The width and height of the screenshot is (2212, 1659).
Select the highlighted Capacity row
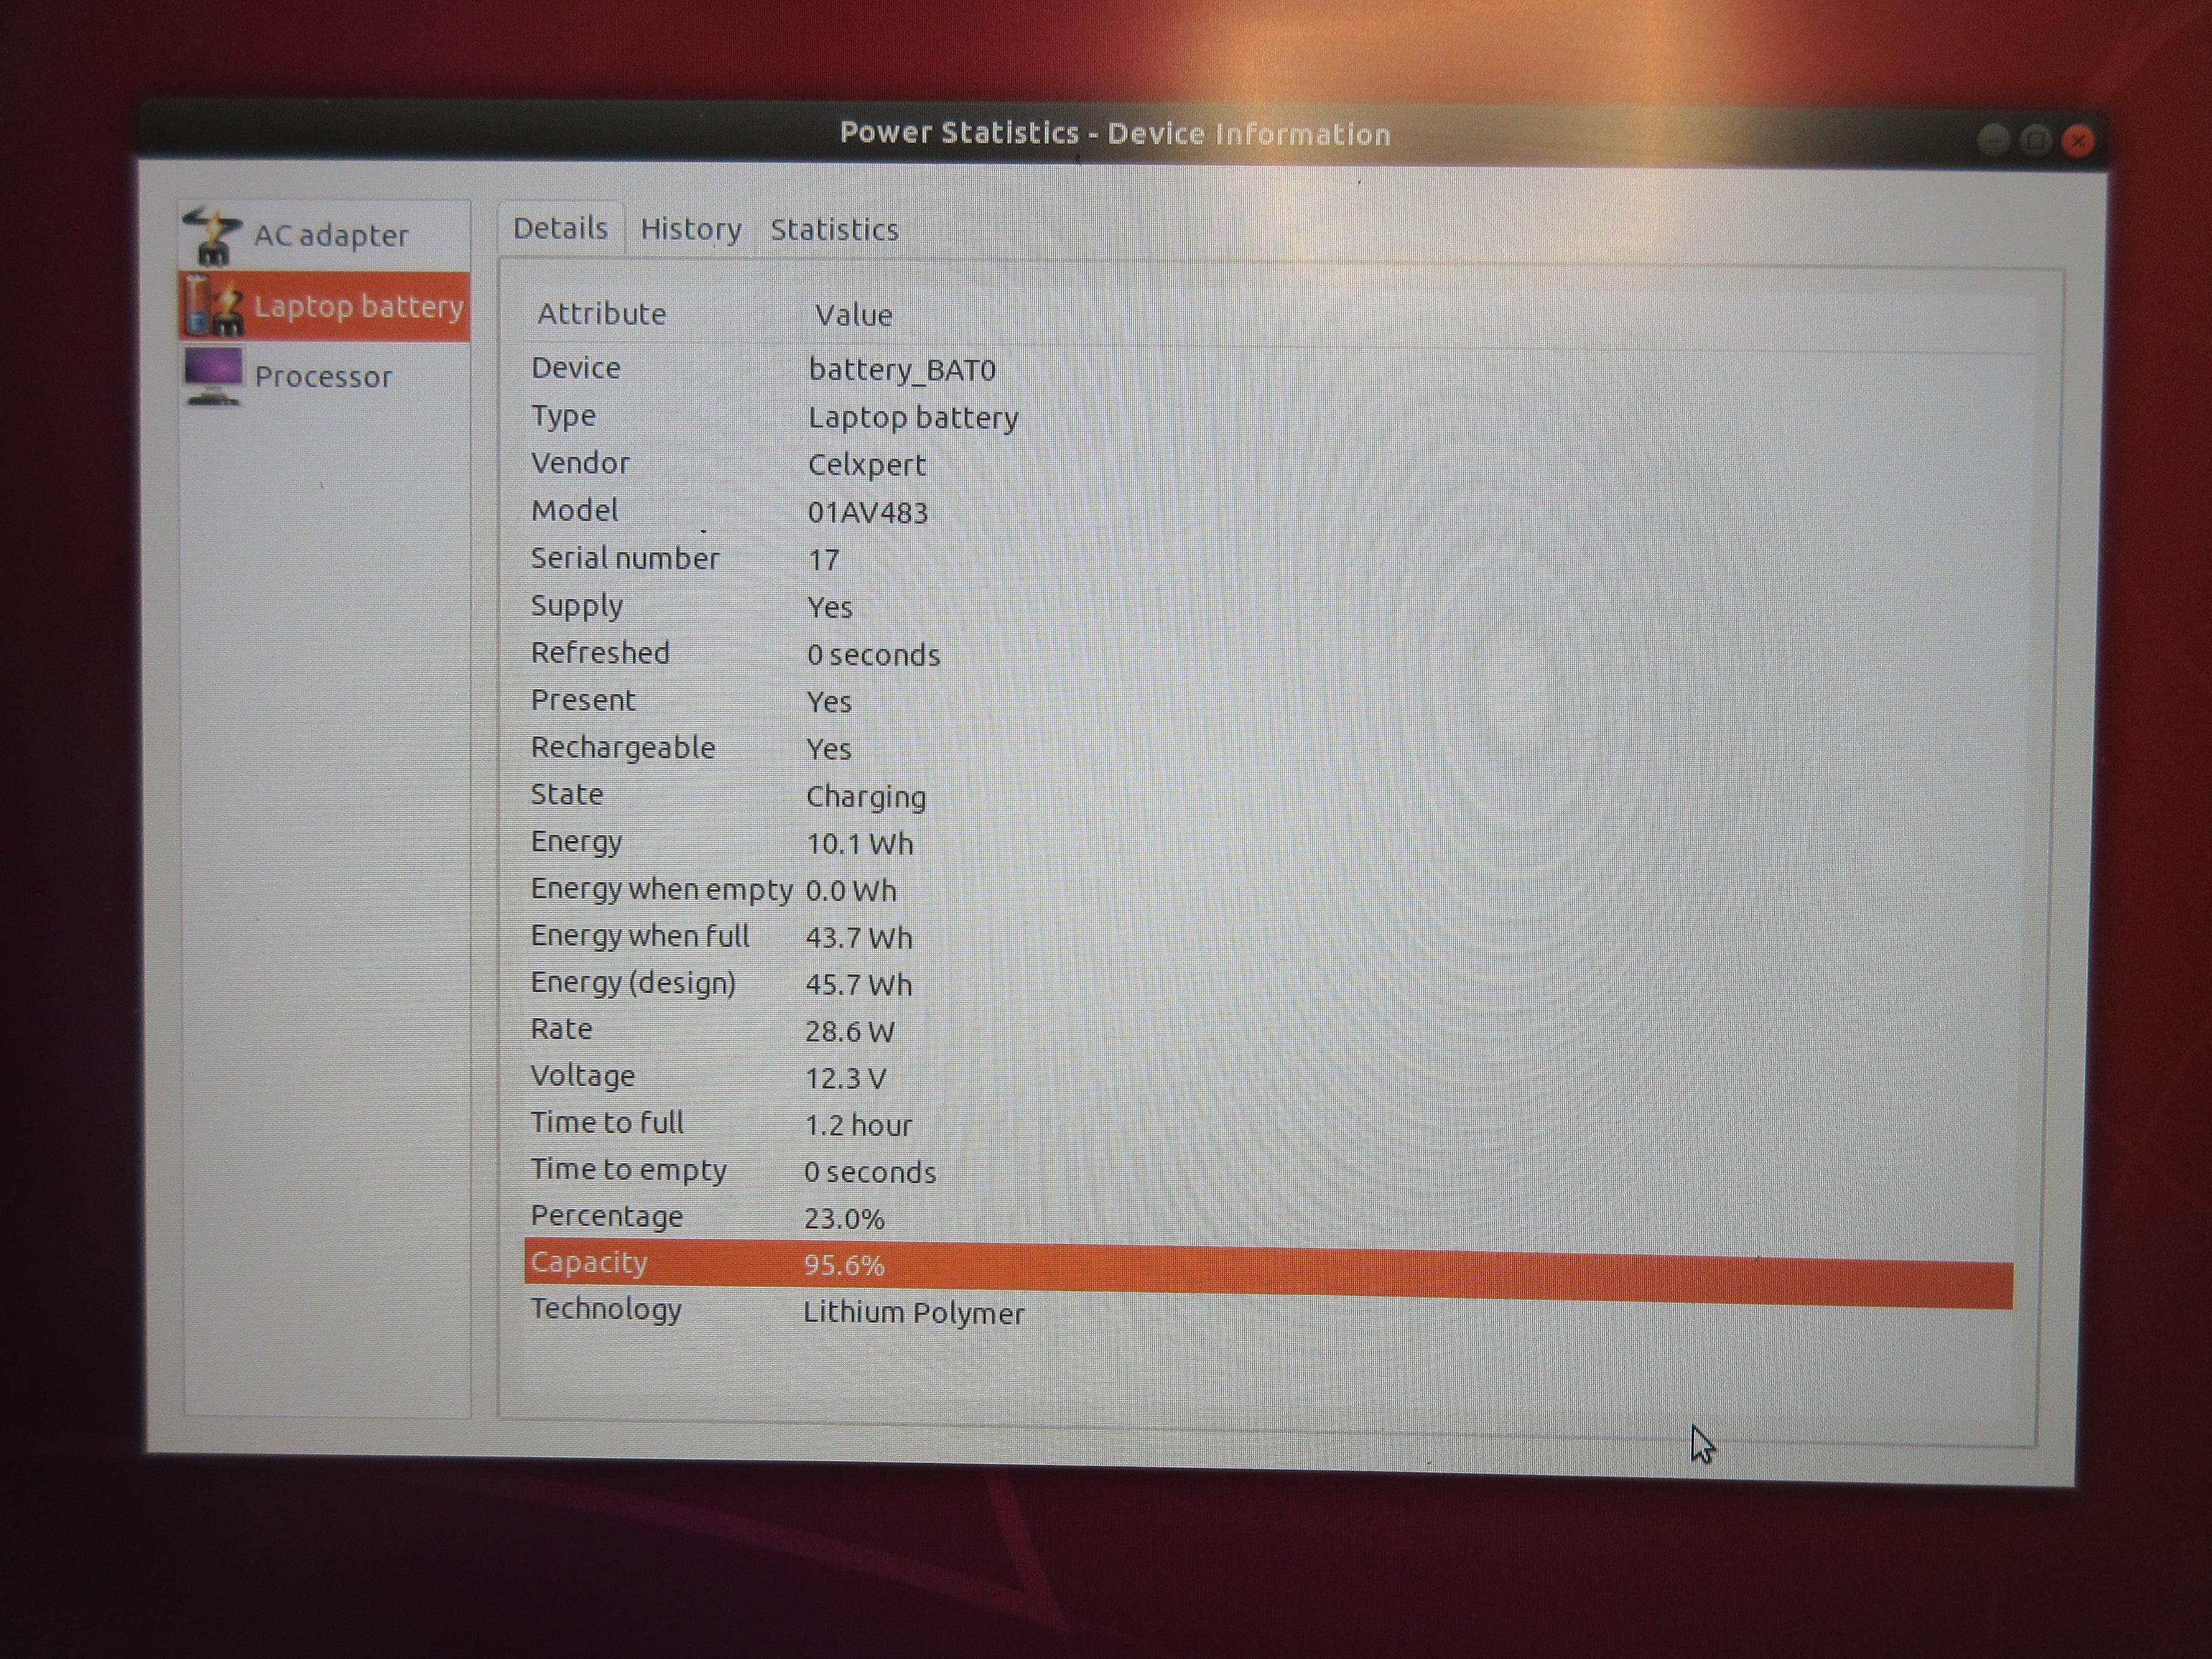coord(1269,1273)
